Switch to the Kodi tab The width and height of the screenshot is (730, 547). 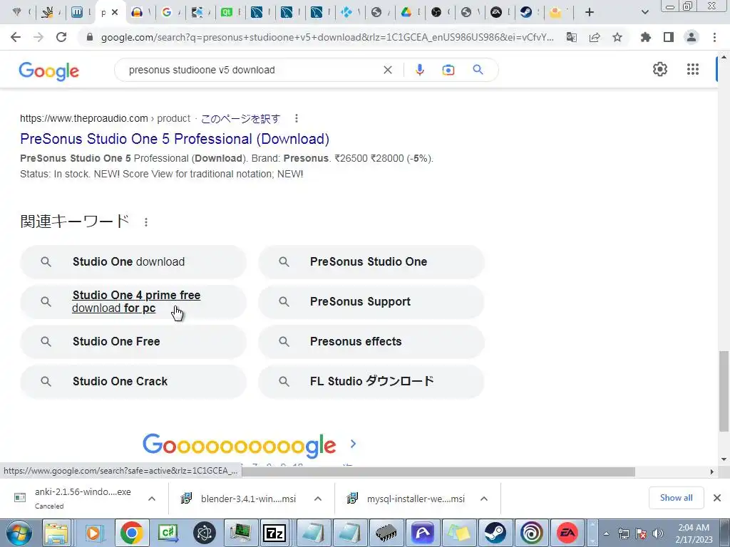point(346,12)
